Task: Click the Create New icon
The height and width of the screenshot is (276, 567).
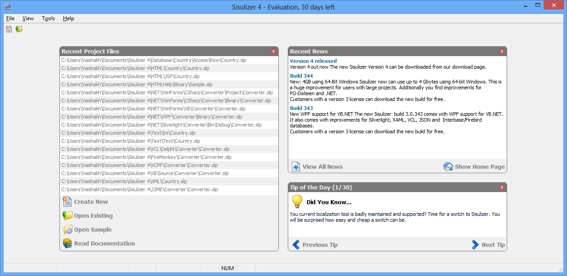Action: [x=67, y=202]
